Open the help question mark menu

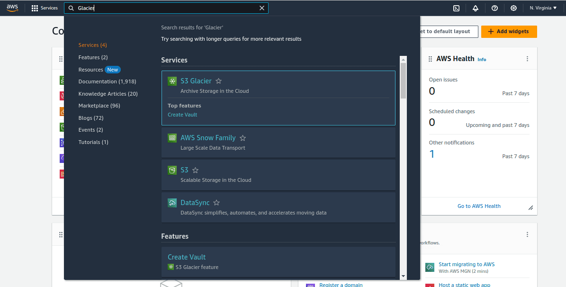pyautogui.click(x=494, y=8)
